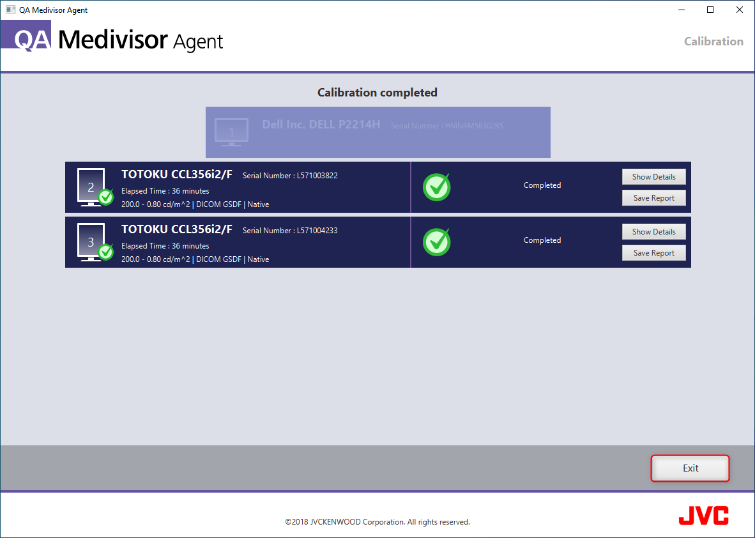Click DICOM GSDF settings line for monitor 2
Screen dimensions: 755x538
pos(195,204)
